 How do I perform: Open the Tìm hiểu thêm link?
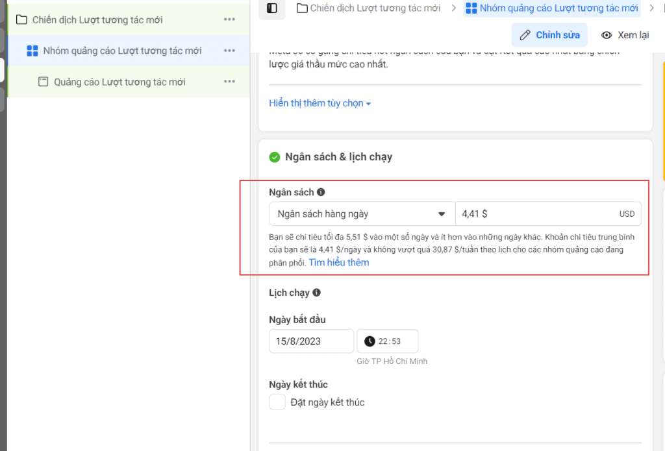pyautogui.click(x=339, y=262)
